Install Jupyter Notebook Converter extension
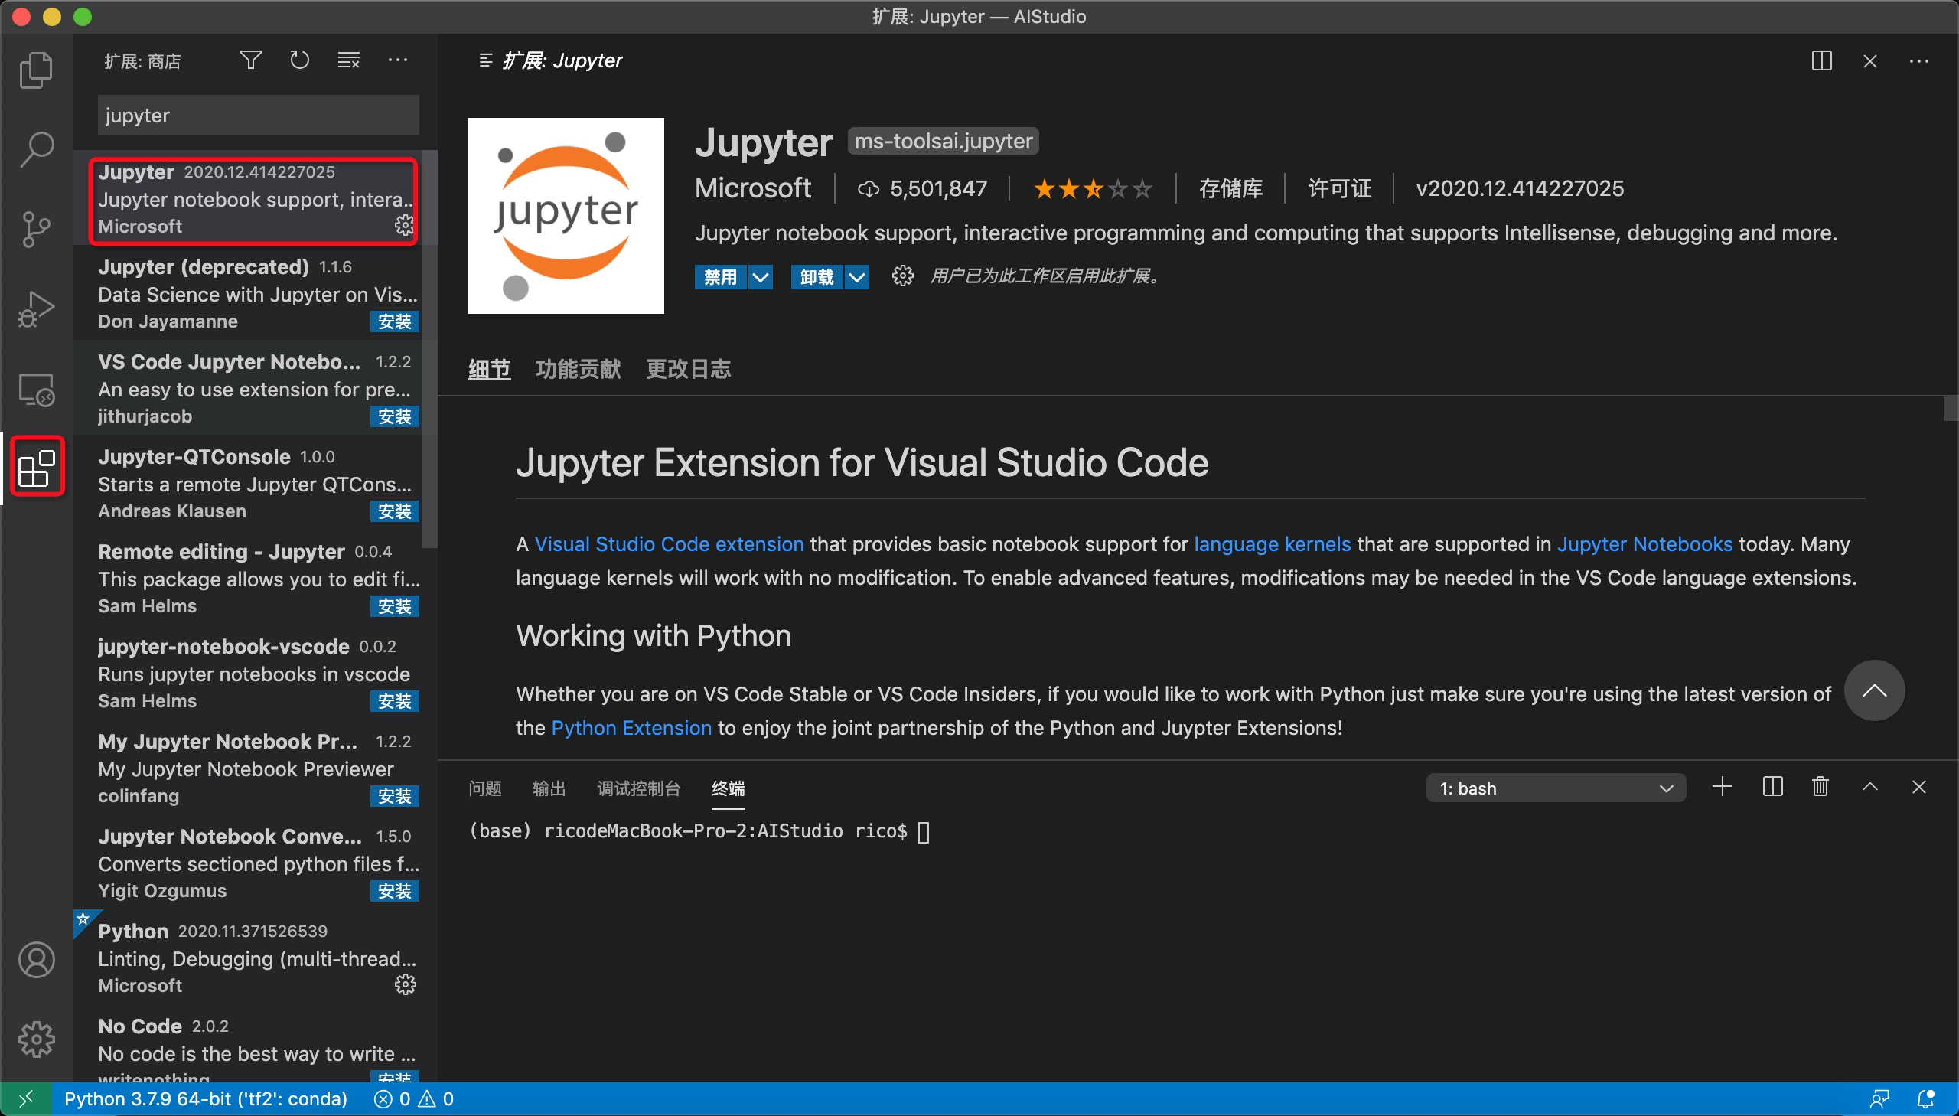Image resolution: width=1959 pixels, height=1116 pixels. click(x=395, y=891)
